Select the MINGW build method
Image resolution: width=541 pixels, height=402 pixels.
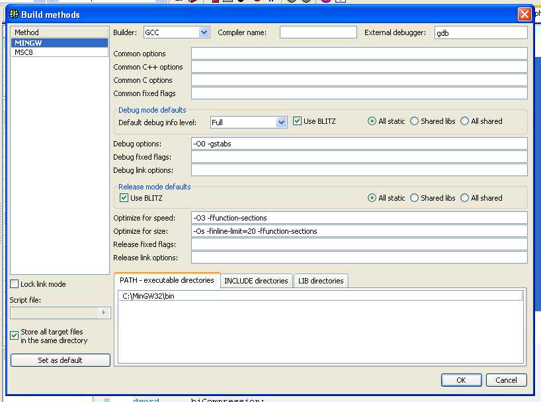60,43
